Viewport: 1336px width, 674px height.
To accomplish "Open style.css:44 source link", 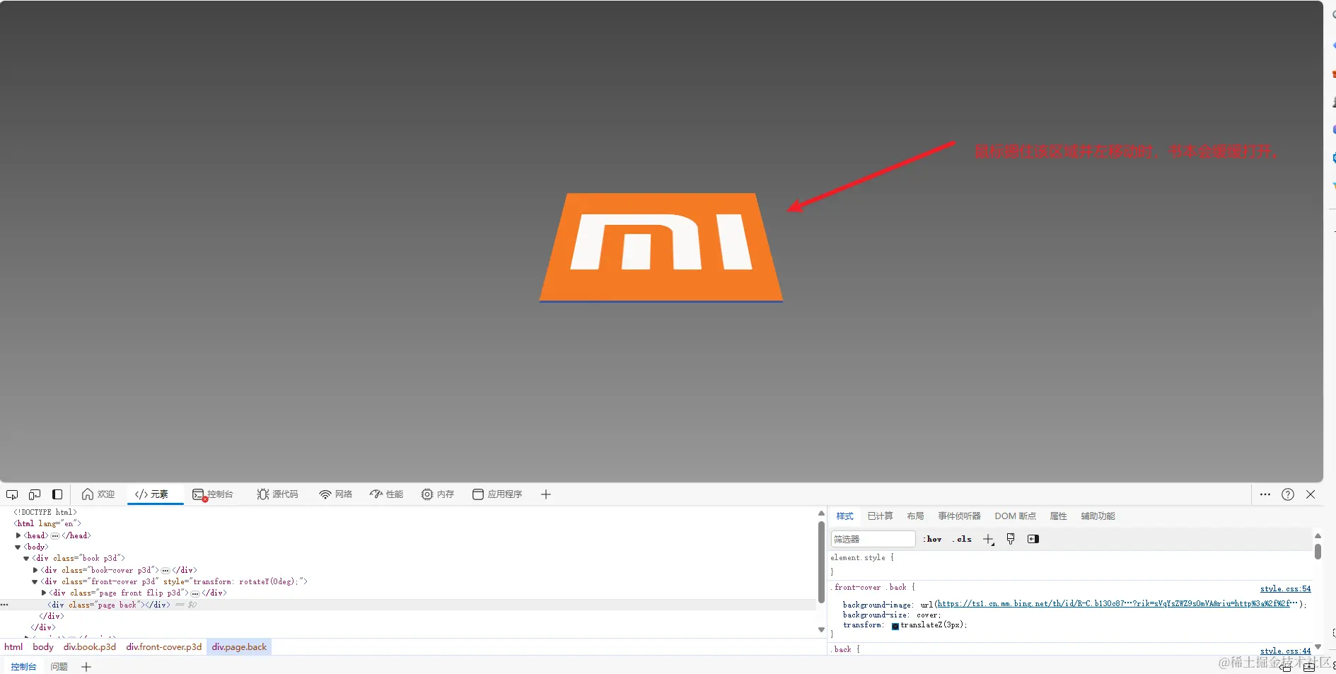I will point(1285,651).
